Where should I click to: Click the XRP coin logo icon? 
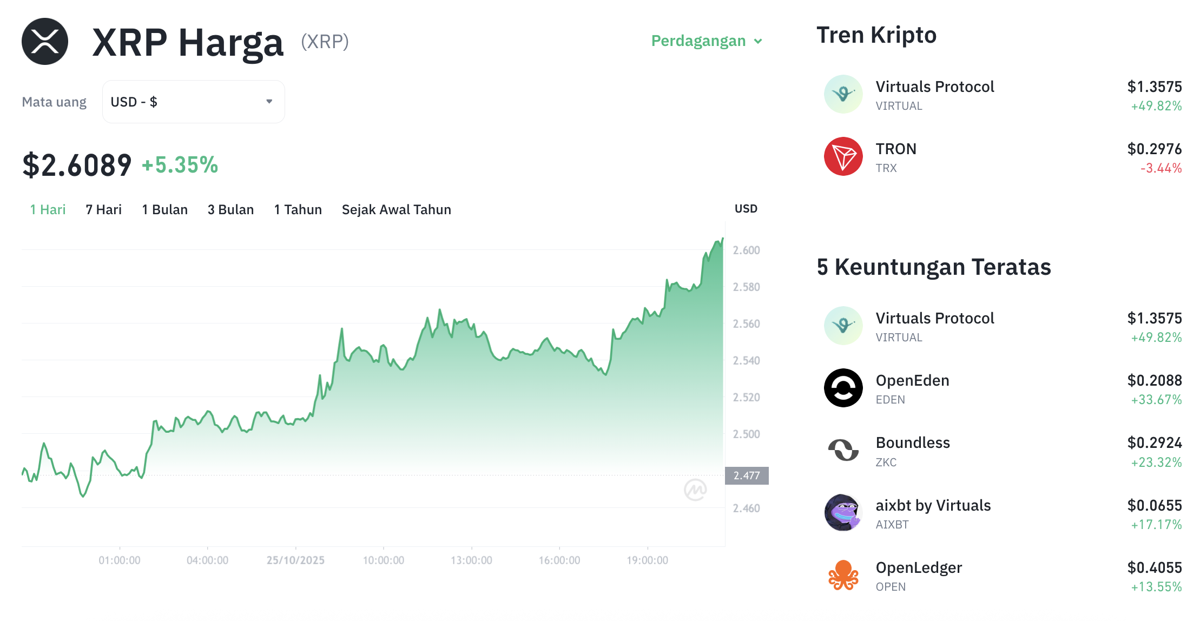tap(45, 42)
